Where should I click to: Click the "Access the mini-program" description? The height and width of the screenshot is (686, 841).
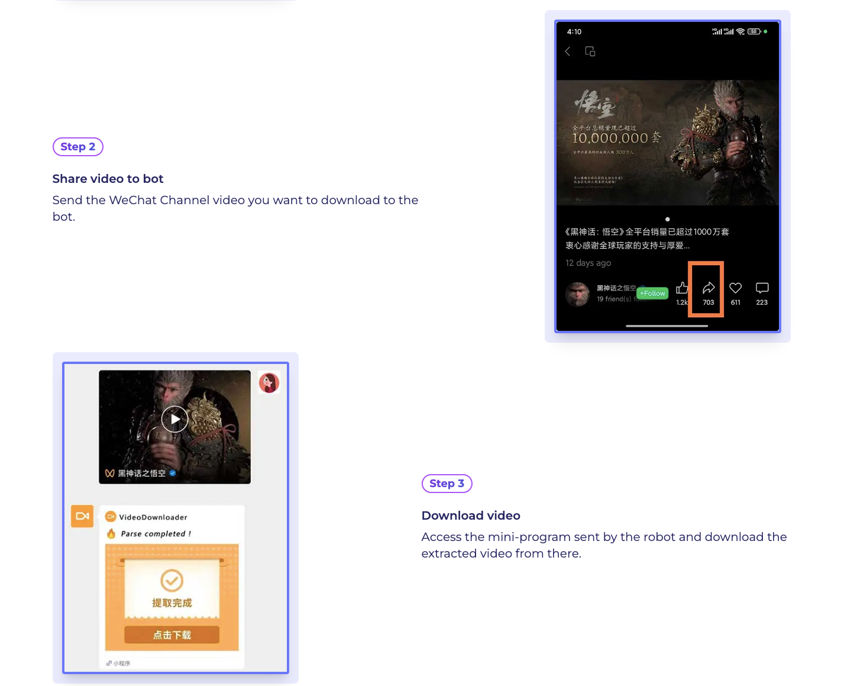[x=604, y=545]
